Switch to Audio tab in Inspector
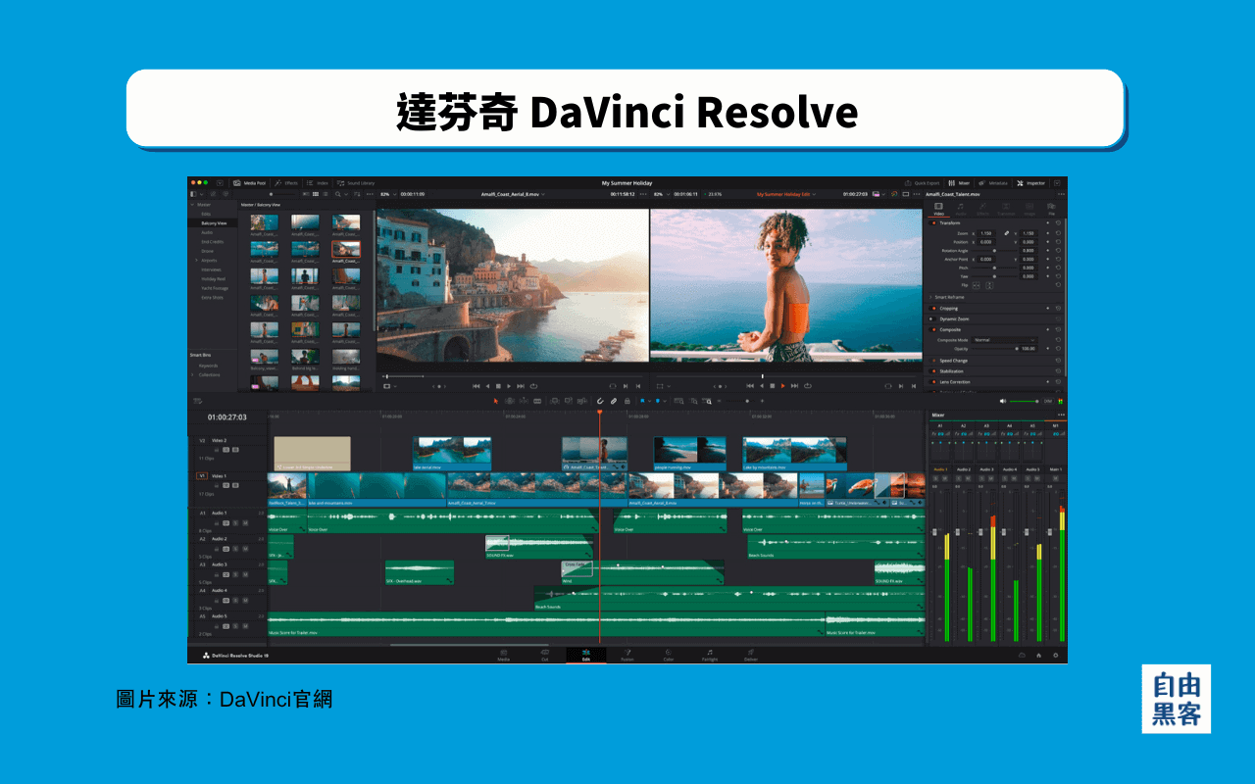This screenshot has height=784, width=1255. tap(961, 209)
